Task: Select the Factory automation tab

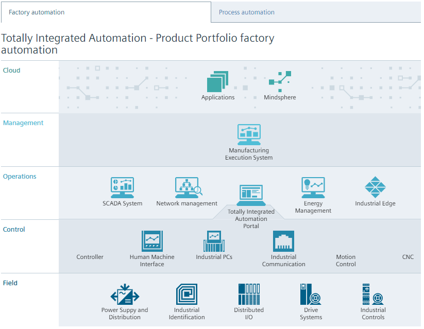Action: click(37, 12)
